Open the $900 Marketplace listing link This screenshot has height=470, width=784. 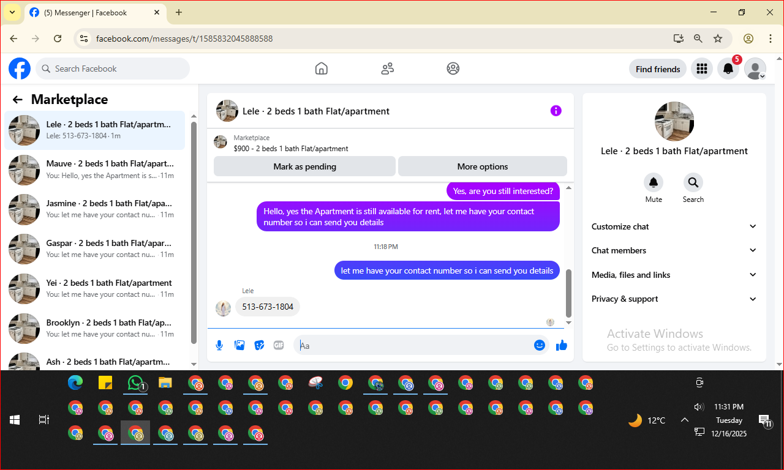[291, 149]
